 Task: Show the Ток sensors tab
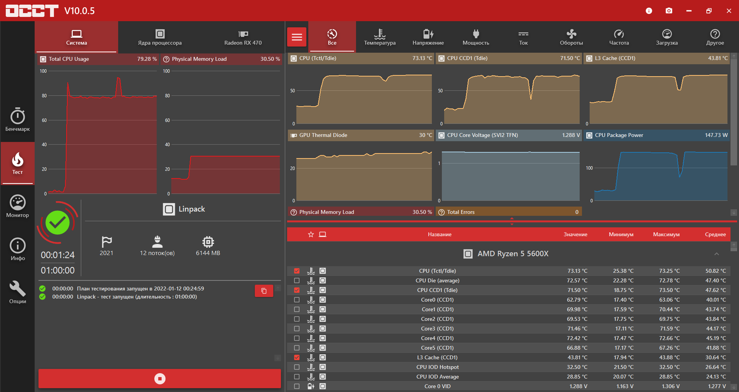tap(523, 37)
